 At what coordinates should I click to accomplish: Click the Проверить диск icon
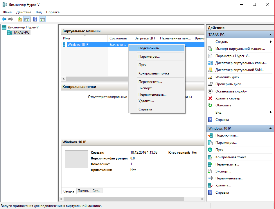coord(210,84)
